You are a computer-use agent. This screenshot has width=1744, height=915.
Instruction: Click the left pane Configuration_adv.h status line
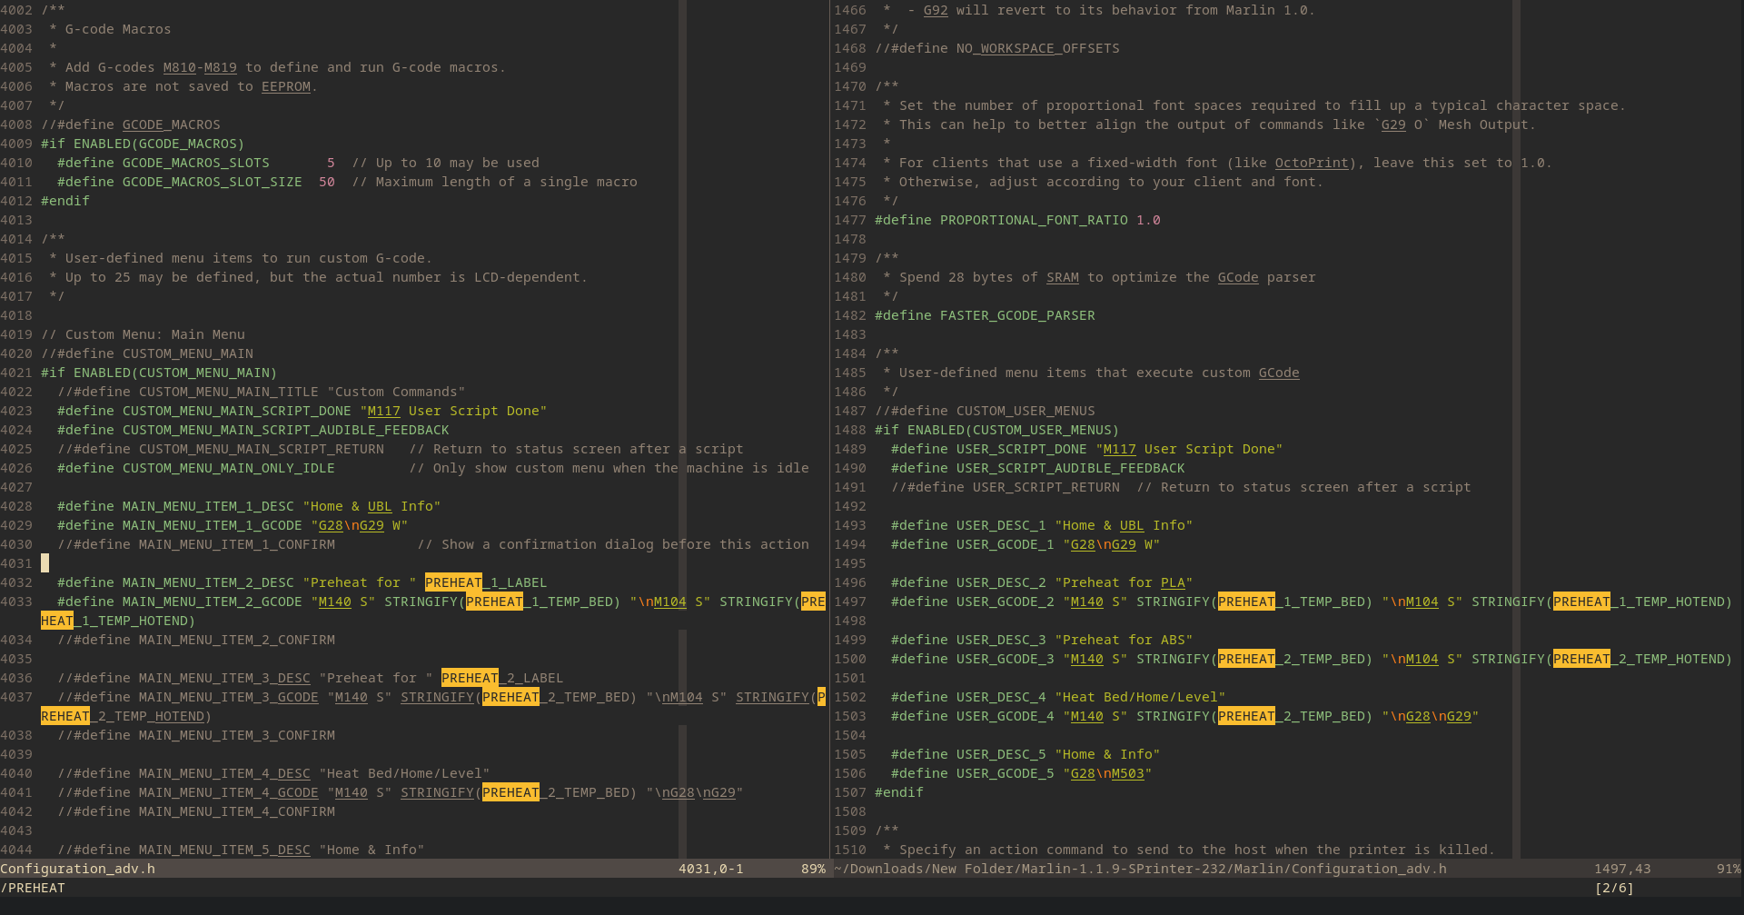(78, 869)
